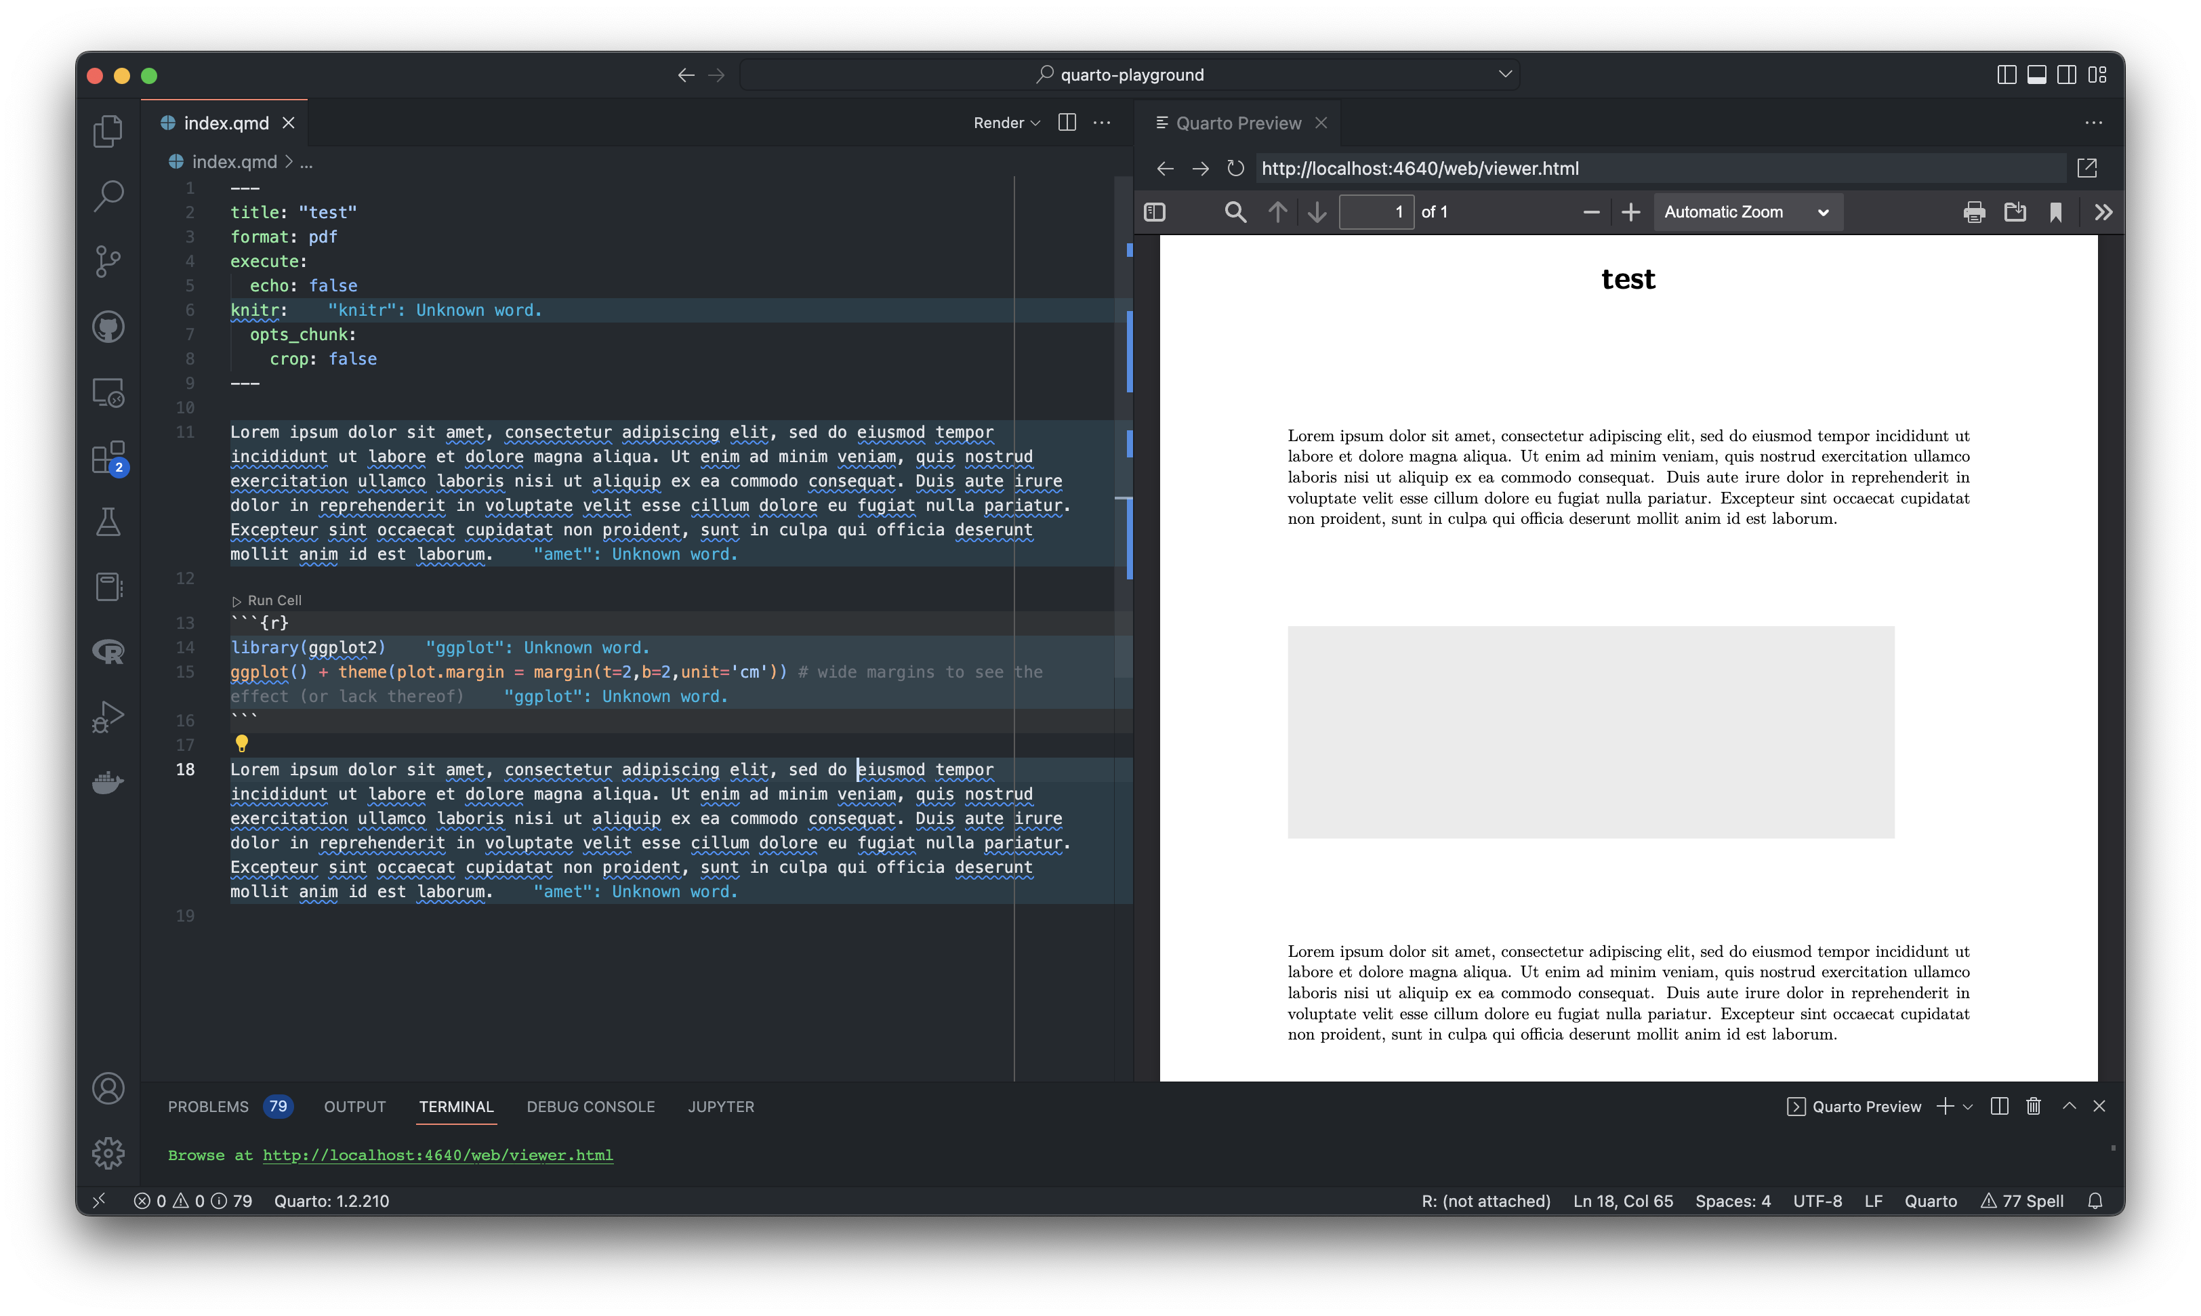Expand the command center dropdown chevron
Viewport: 2201px width, 1316px height.
1505,75
